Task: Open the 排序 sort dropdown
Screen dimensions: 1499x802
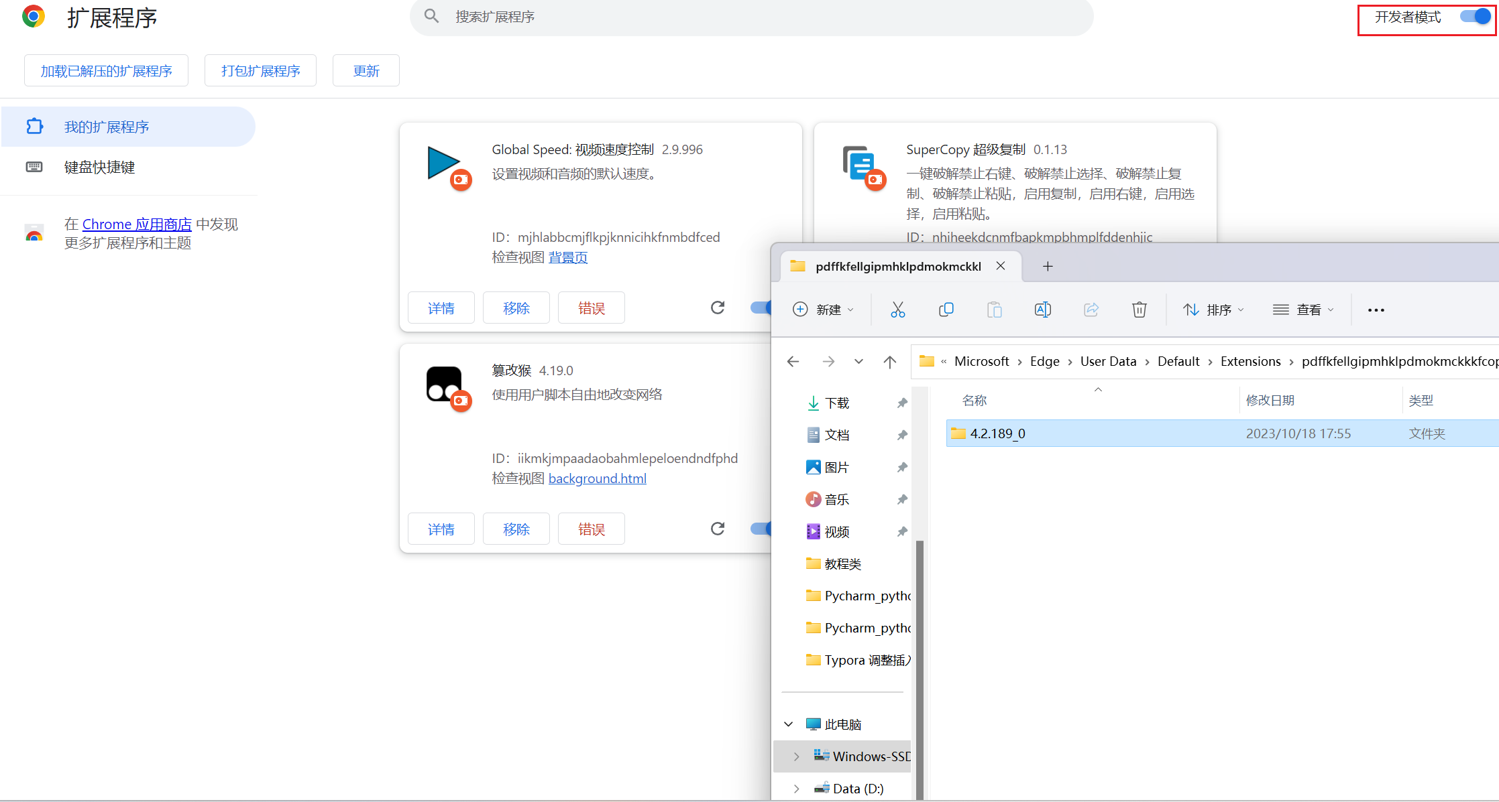Action: [x=1213, y=310]
